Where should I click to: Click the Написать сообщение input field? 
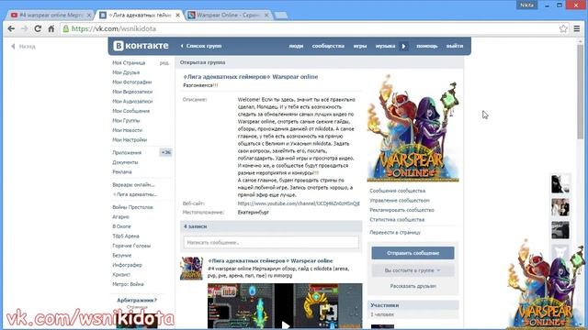tap(271, 242)
